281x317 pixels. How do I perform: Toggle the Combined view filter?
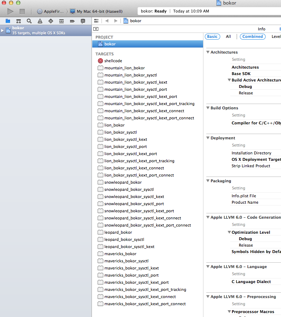tap(252, 36)
